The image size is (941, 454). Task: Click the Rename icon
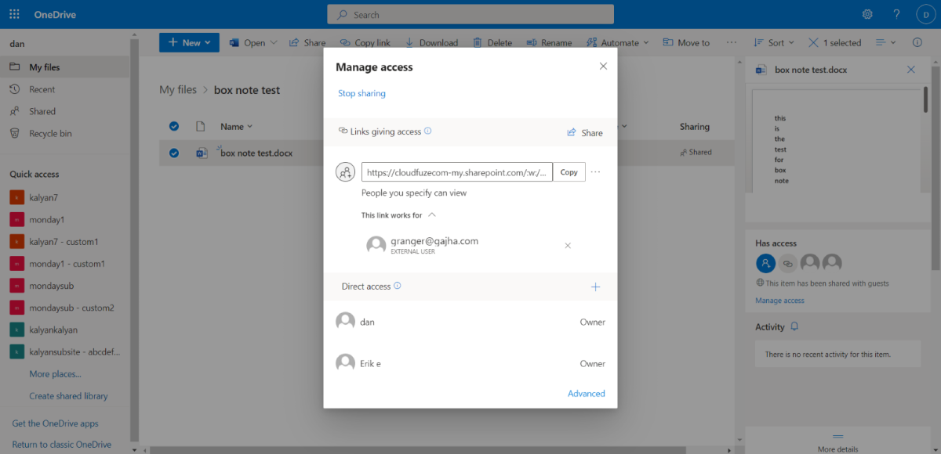pyautogui.click(x=529, y=42)
